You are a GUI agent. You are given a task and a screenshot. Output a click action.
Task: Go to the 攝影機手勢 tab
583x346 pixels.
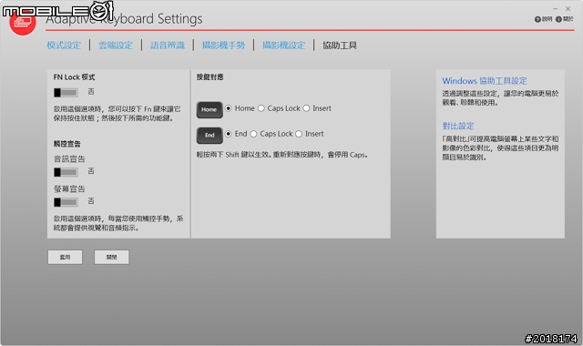[x=223, y=46]
